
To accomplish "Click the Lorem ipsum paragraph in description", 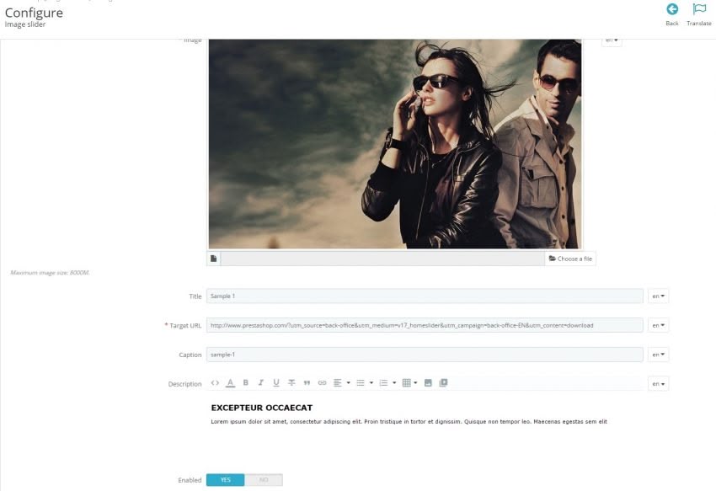I will [x=409, y=422].
